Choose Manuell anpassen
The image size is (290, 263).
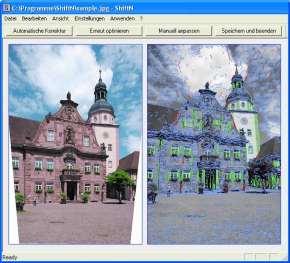pyautogui.click(x=179, y=31)
